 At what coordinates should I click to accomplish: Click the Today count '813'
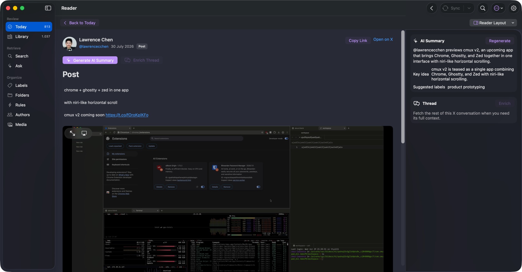click(47, 27)
